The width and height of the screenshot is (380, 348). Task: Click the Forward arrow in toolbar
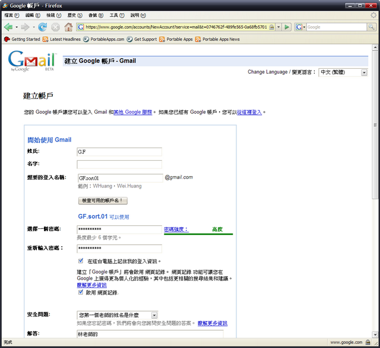[x=25, y=27]
